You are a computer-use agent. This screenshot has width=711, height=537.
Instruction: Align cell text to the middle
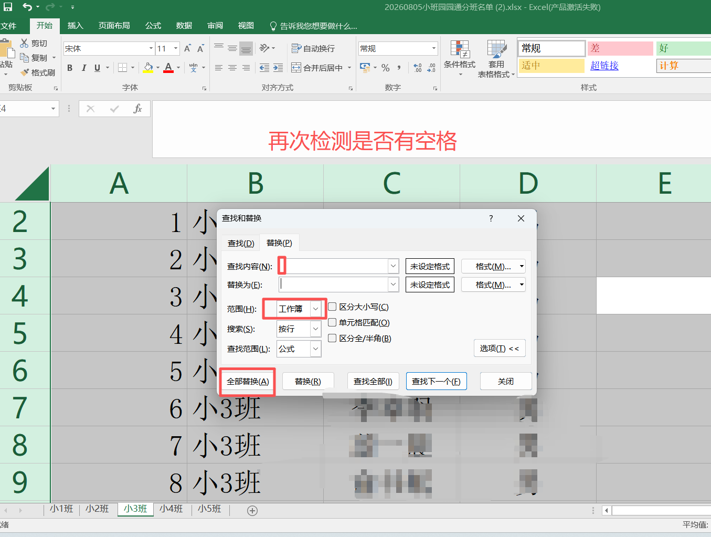[x=232, y=48]
